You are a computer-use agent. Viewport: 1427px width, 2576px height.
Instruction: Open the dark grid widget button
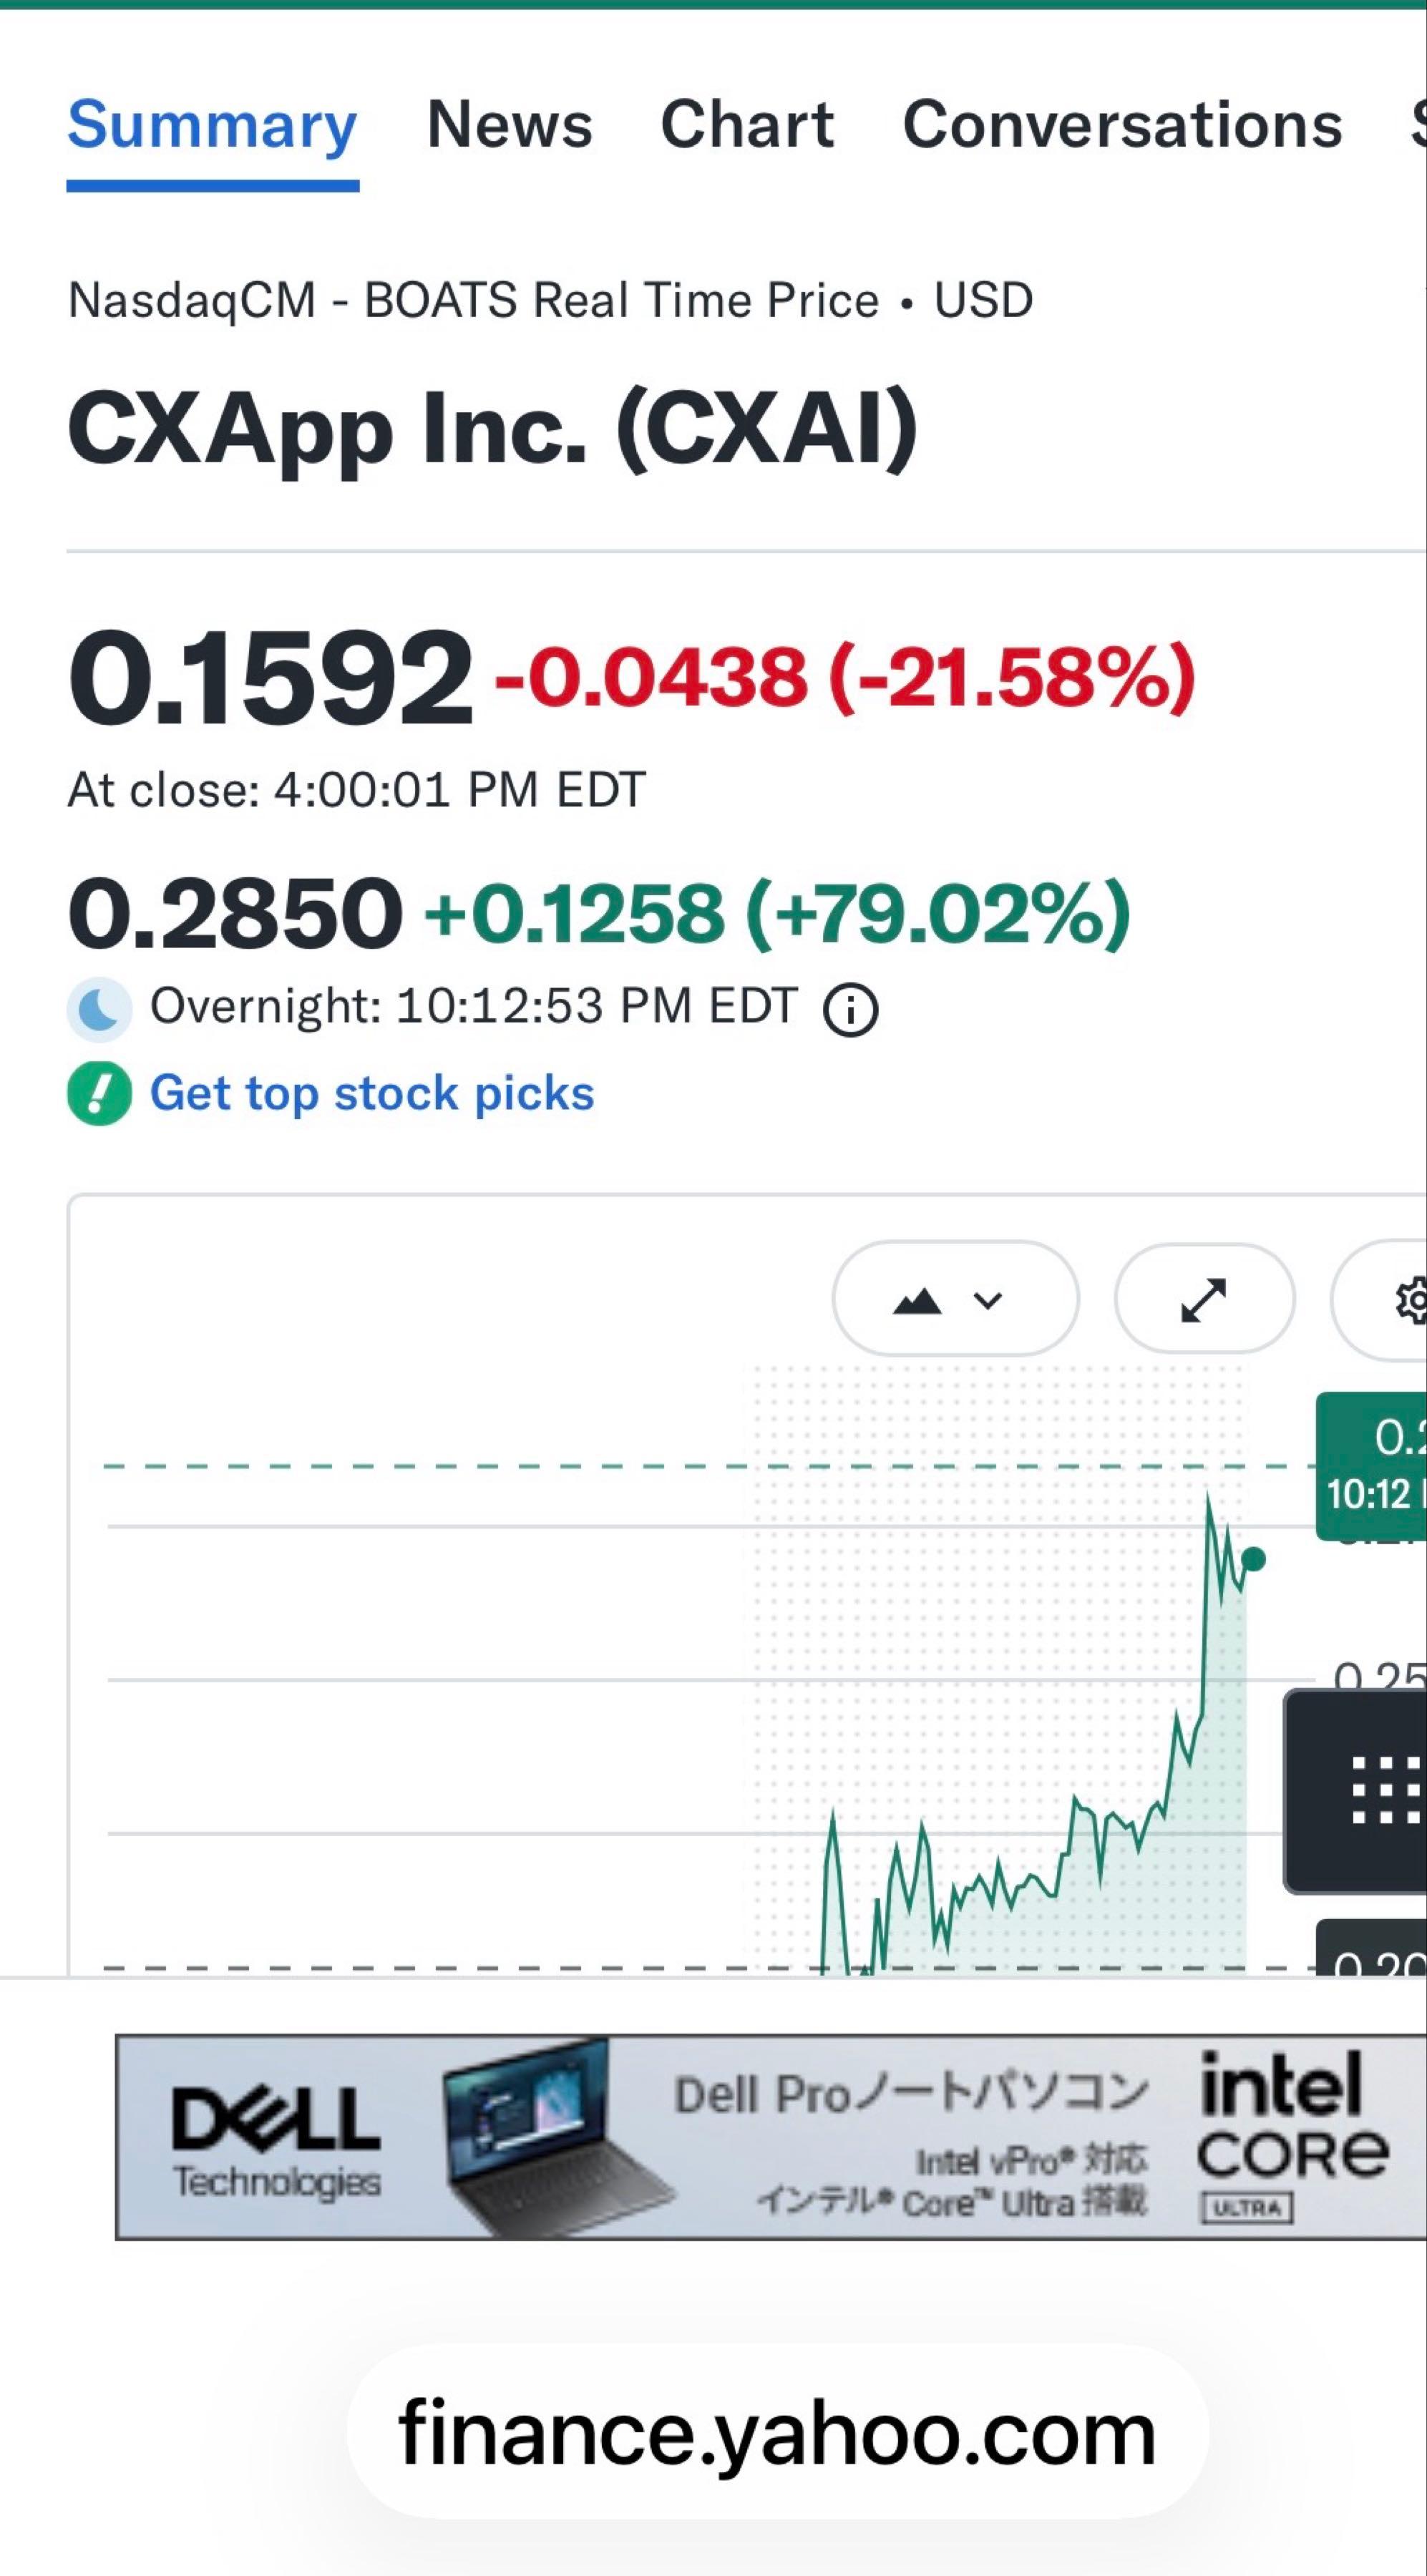[1357, 1790]
